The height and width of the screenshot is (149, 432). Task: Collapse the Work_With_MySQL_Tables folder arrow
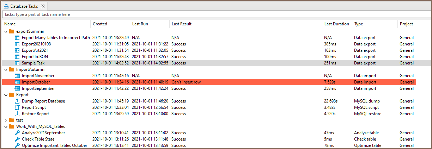coord(6,126)
